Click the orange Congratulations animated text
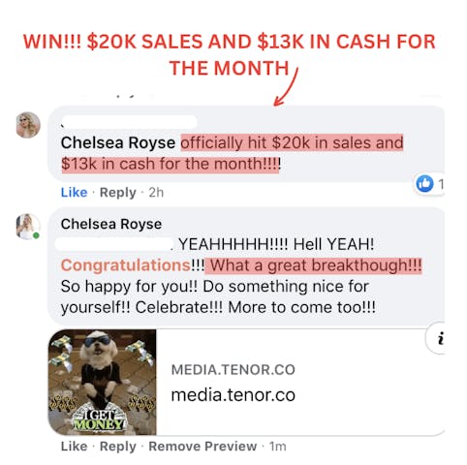 (126, 265)
